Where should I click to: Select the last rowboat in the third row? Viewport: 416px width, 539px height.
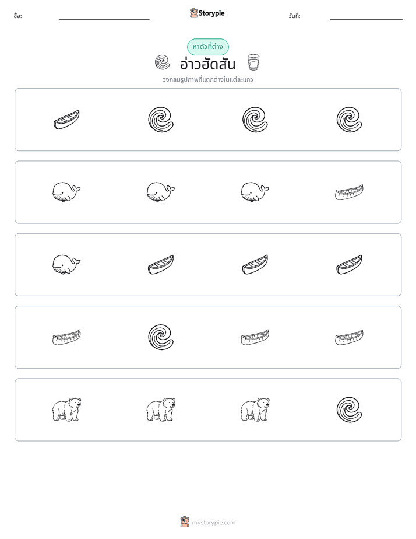point(349,265)
